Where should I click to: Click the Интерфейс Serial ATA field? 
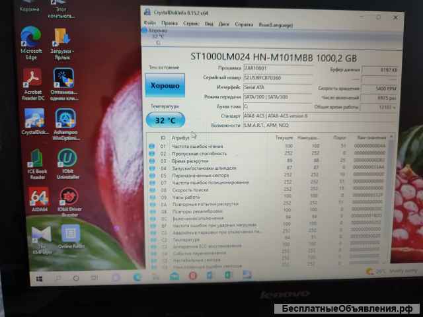tap(278, 88)
